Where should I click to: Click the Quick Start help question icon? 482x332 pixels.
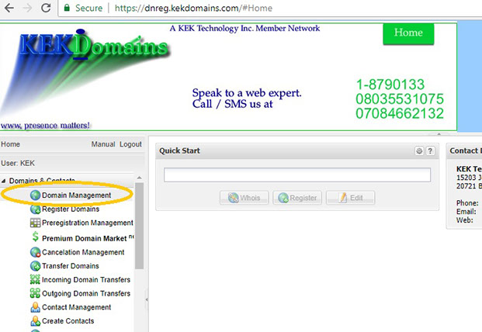coord(430,151)
